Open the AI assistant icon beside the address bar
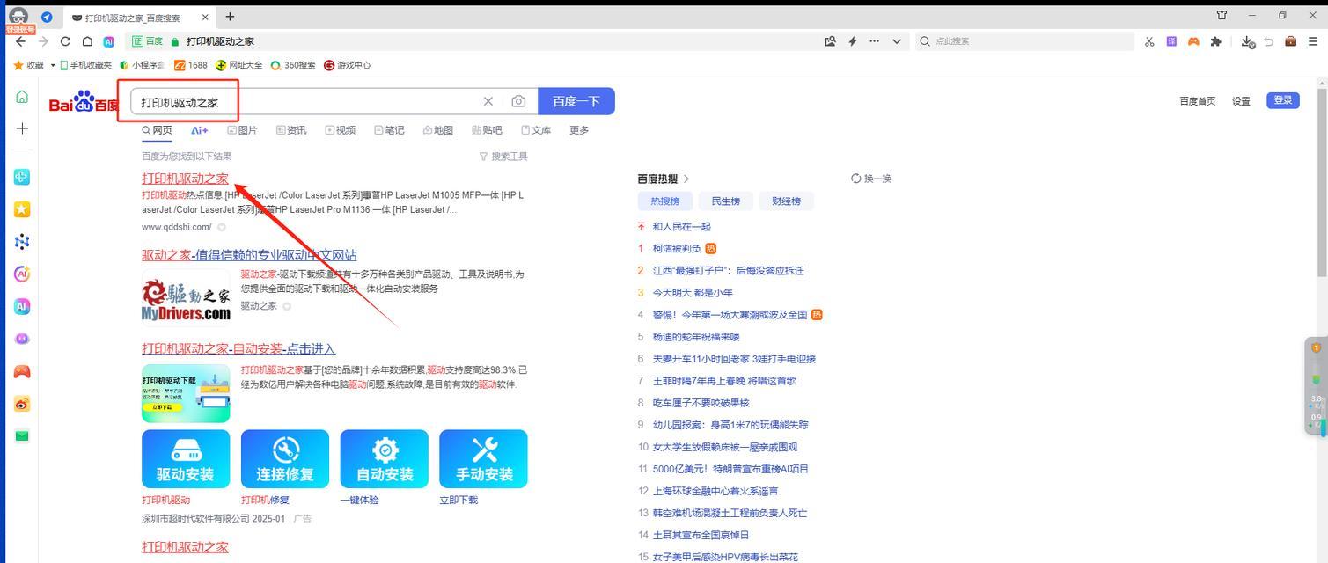 (109, 41)
